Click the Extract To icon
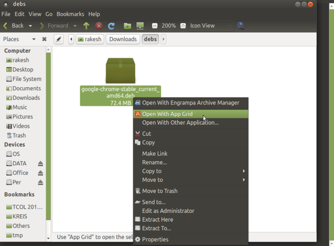Image resolution: width=334 pixels, height=246 pixels. [137, 228]
